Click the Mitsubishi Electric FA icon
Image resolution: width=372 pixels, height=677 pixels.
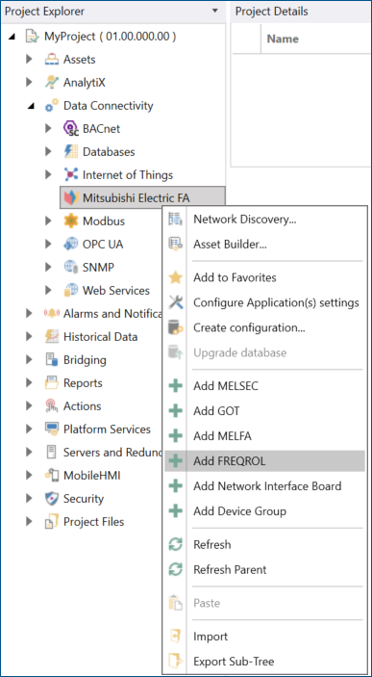[71, 198]
